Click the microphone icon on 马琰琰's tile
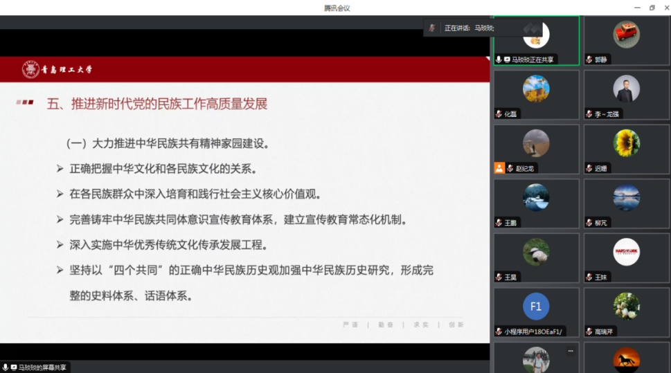The image size is (671, 373). [x=499, y=60]
